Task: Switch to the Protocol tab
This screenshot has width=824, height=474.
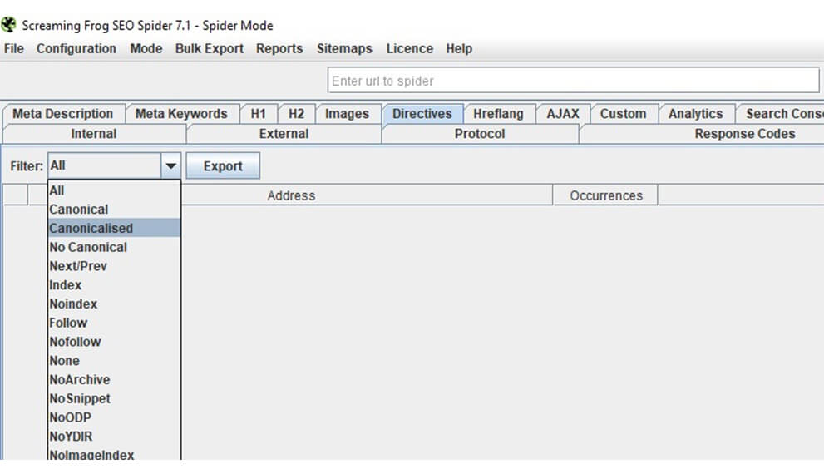Action: click(x=480, y=134)
